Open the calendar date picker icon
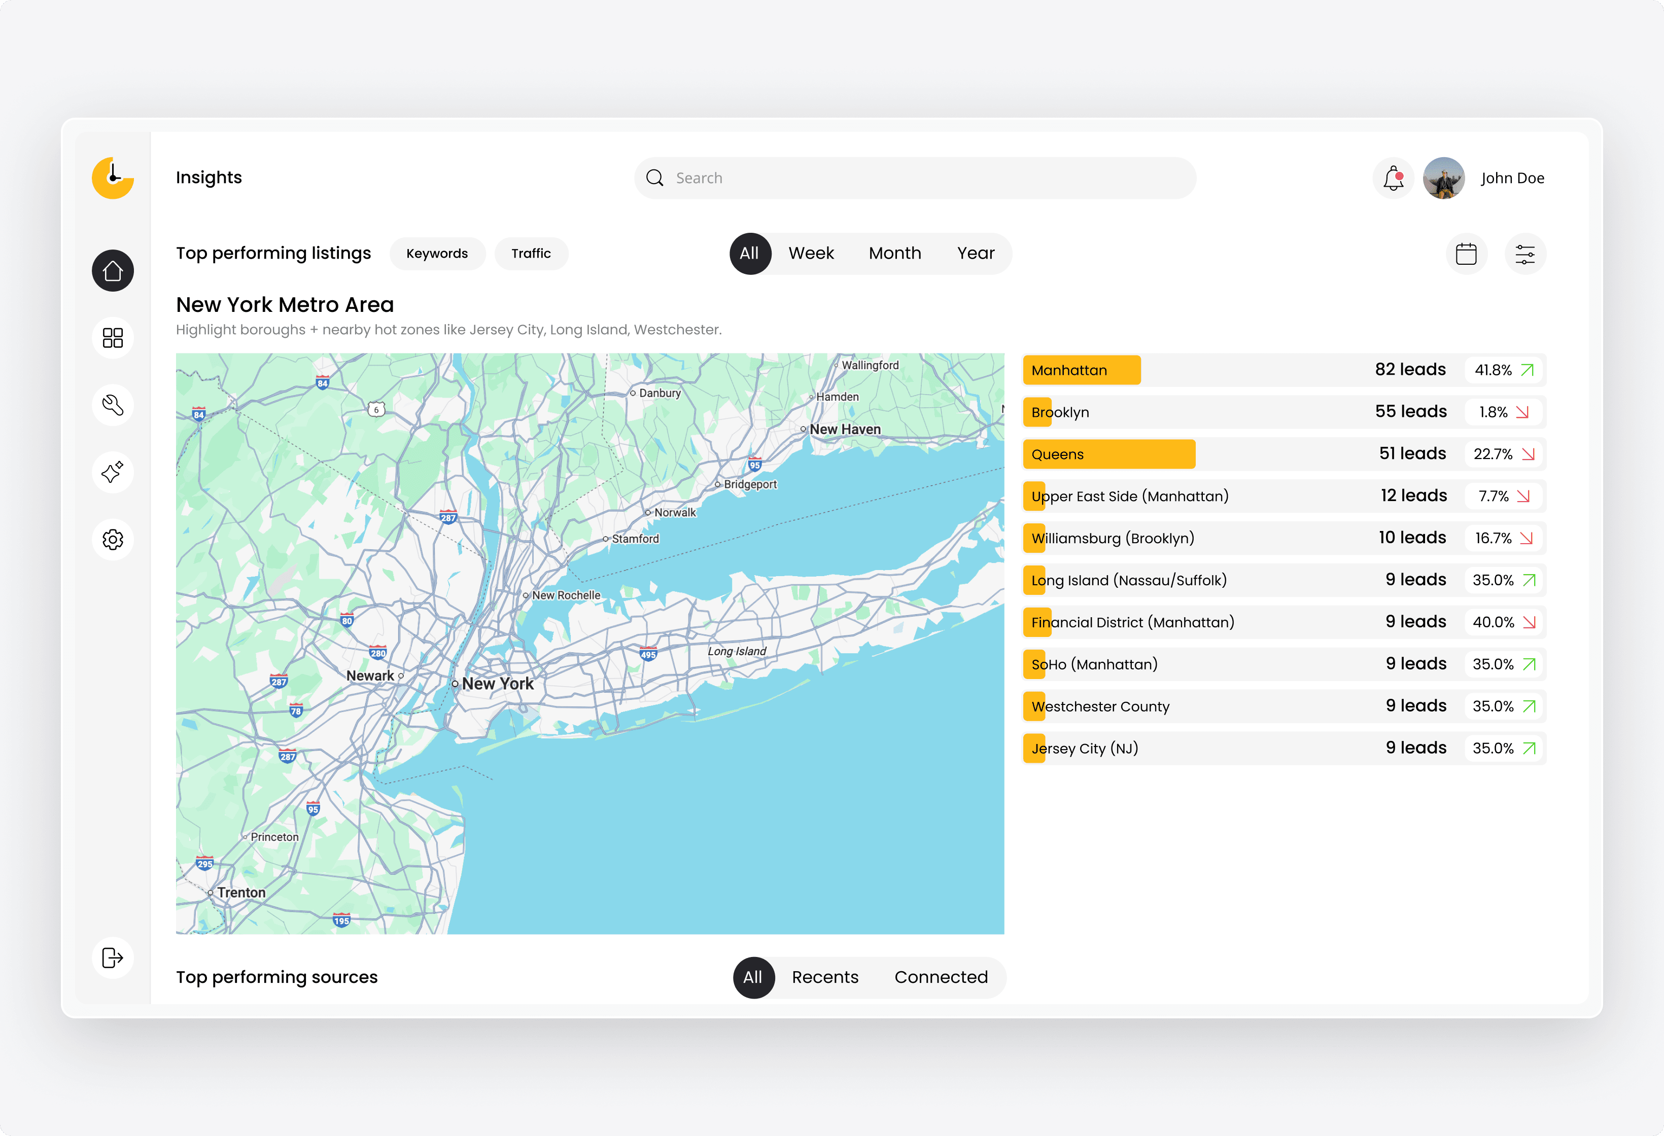The width and height of the screenshot is (1664, 1136). (1466, 254)
